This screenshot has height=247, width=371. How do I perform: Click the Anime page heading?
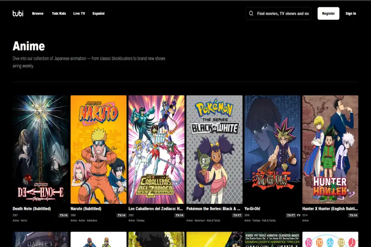coord(29,46)
